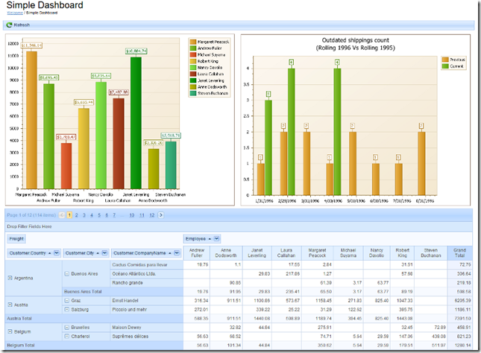Collapse the Graz city row
Image resolution: width=481 pixels, height=353 pixels.
point(67,301)
